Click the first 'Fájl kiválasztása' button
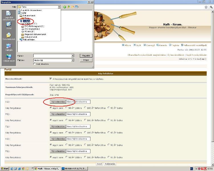214x171 pixels. click(58, 102)
